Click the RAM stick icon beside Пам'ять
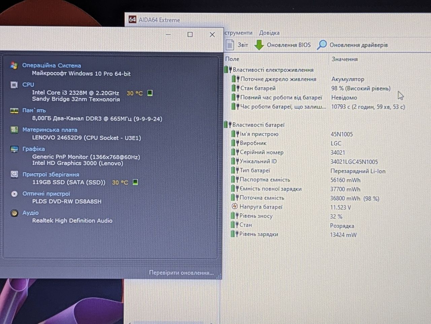This screenshot has width=431, height=324. click(x=14, y=110)
